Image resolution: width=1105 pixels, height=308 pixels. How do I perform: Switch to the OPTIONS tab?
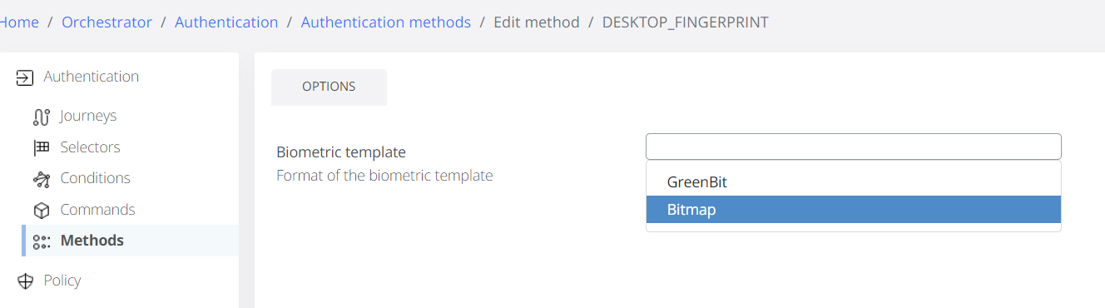329,87
